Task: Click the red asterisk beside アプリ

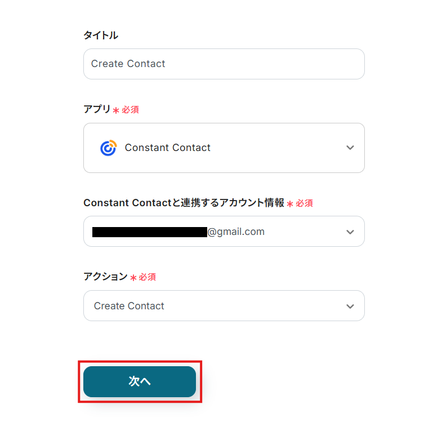Action: tap(116, 110)
